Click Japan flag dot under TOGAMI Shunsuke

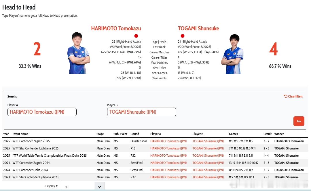point(183,36)
